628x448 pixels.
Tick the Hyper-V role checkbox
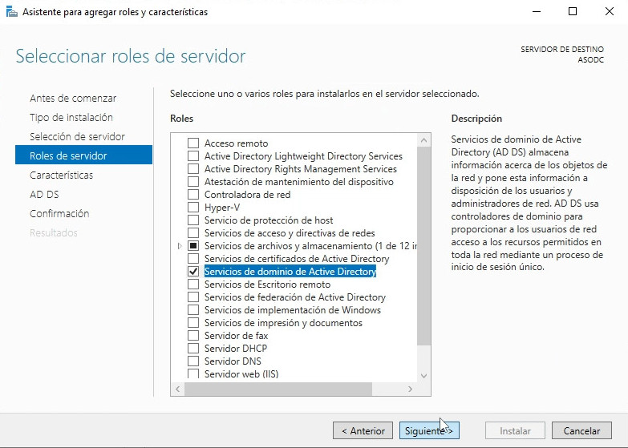pos(192,208)
